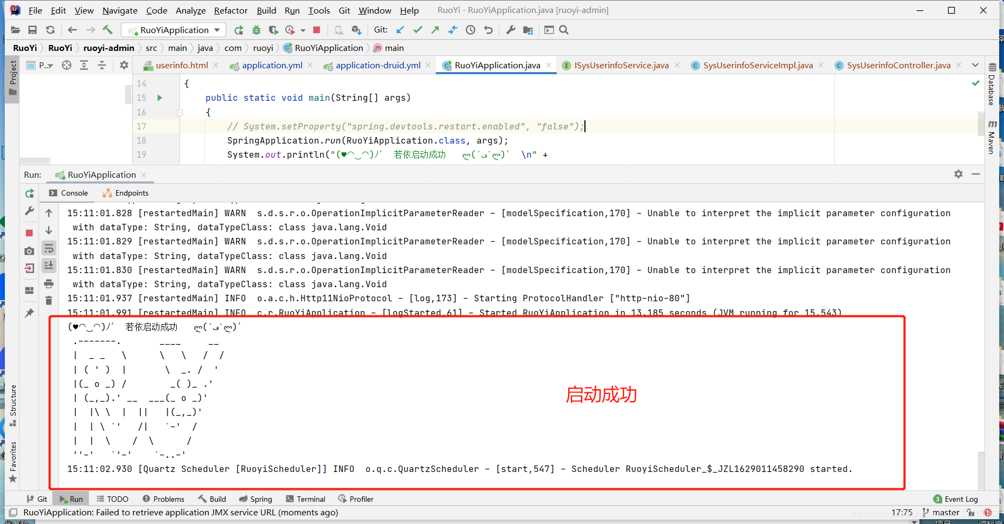Collapse all in project panel
This screenshot has width=1004, height=524.
[x=102, y=65]
